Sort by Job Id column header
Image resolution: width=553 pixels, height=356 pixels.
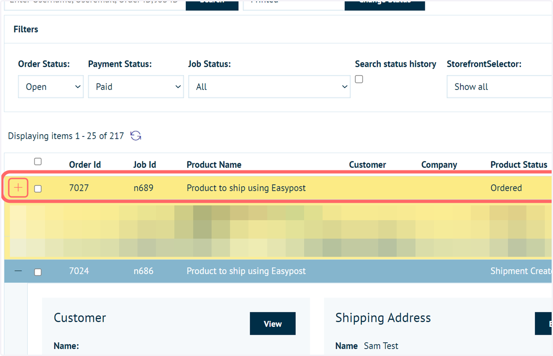tap(145, 165)
